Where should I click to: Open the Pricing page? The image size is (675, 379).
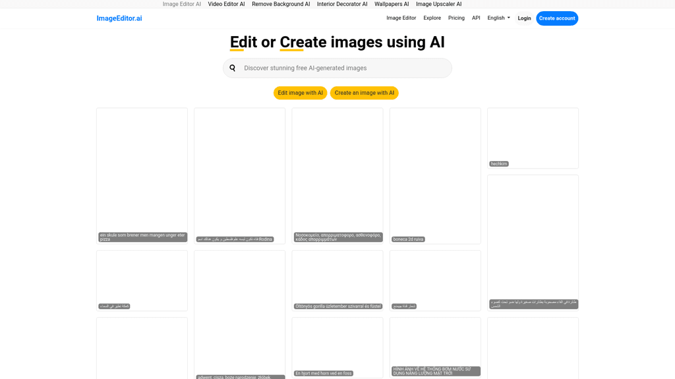[456, 18]
